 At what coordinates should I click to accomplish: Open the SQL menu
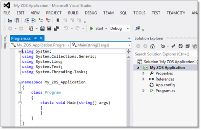[x=123, y=13]
